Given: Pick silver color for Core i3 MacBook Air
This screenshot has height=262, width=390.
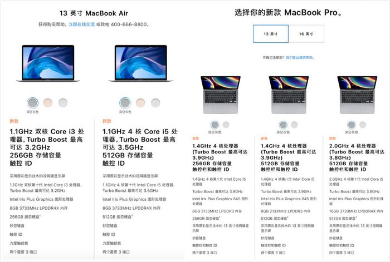Looking at the screenshot, I should click(62, 102).
